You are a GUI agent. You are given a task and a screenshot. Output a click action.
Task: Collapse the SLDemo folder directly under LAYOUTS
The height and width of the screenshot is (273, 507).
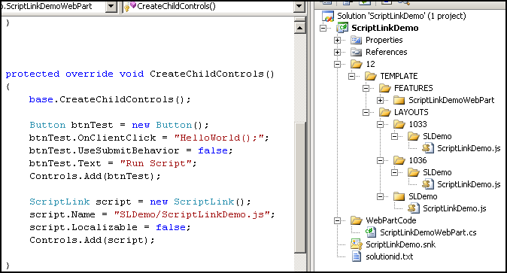point(381,196)
